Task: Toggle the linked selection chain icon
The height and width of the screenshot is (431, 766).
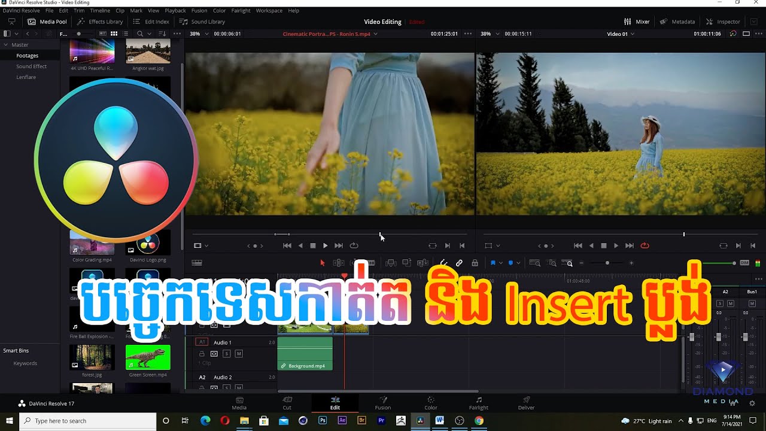Action: (459, 263)
